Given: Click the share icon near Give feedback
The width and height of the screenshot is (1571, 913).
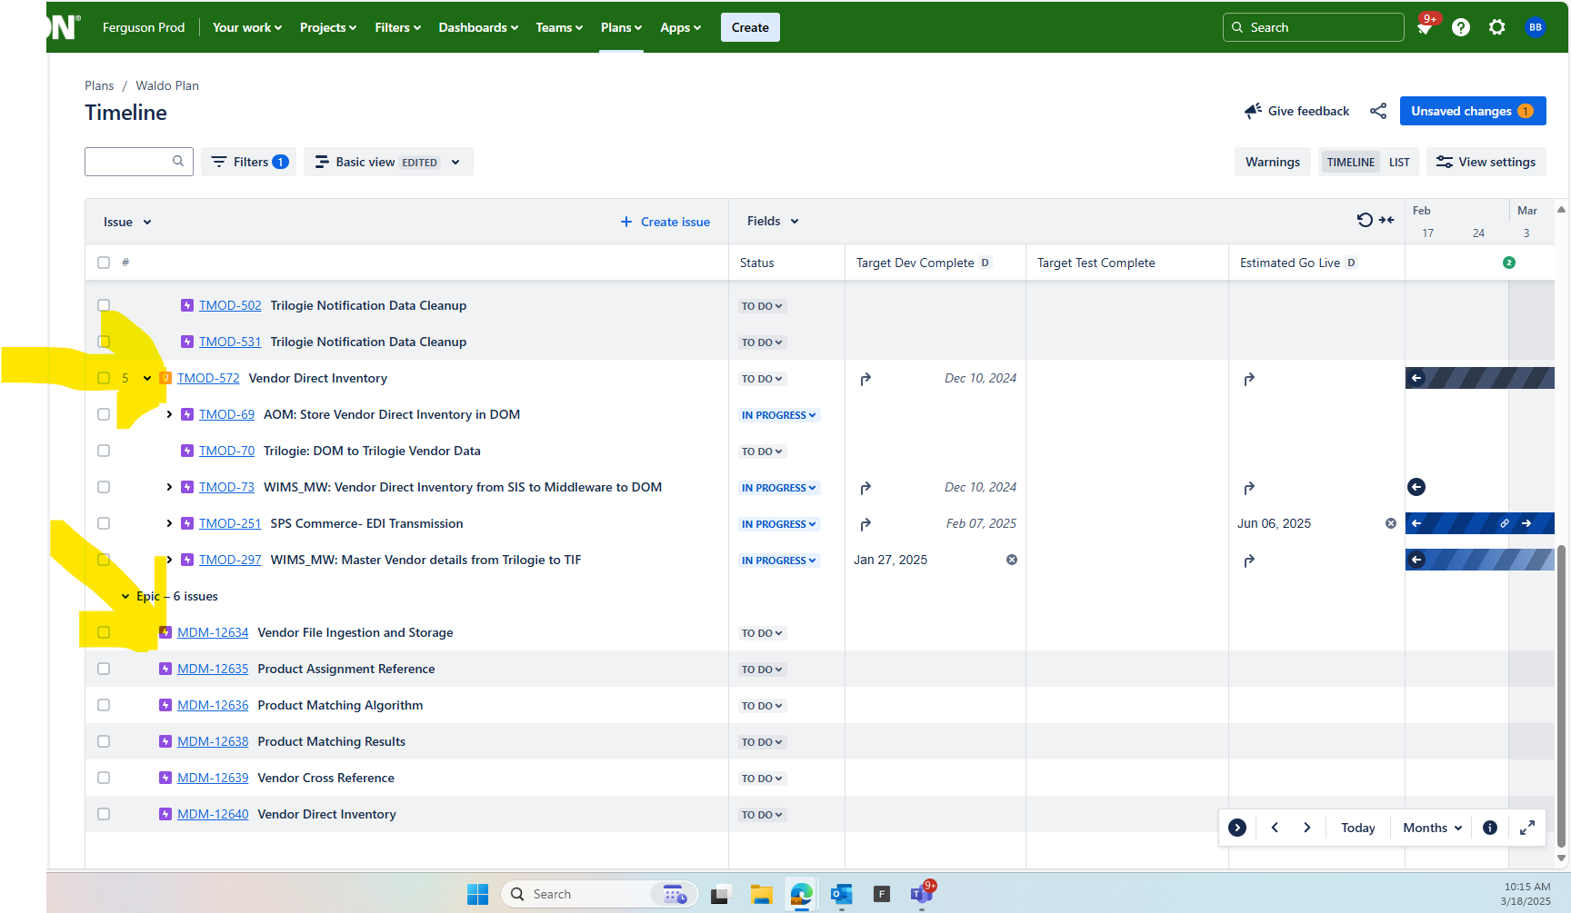Looking at the screenshot, I should (1377, 111).
